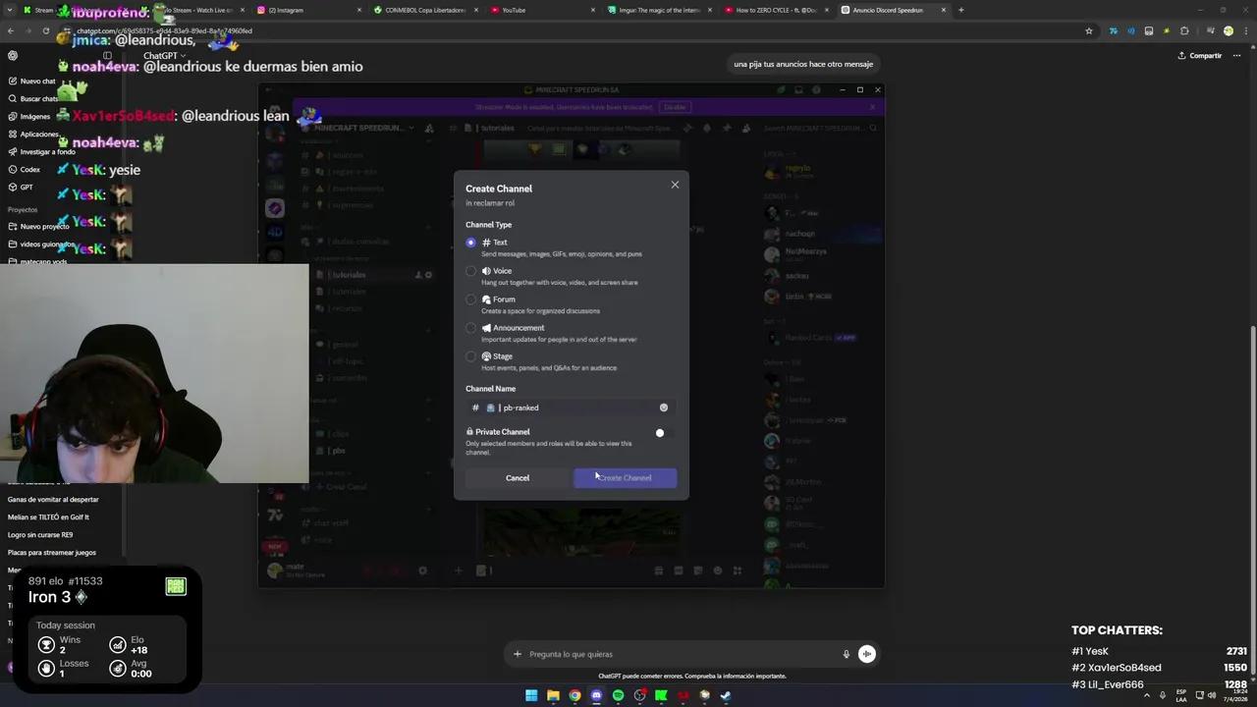Screen dimensions: 1257x707
Task: Bookmark page with the star icon
Action: [x=1089, y=31]
